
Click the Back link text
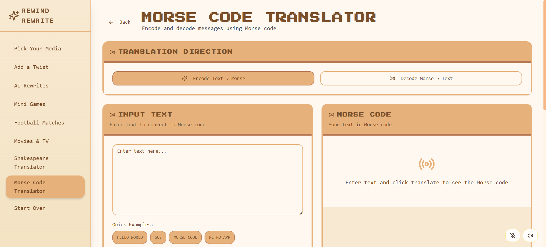(125, 22)
